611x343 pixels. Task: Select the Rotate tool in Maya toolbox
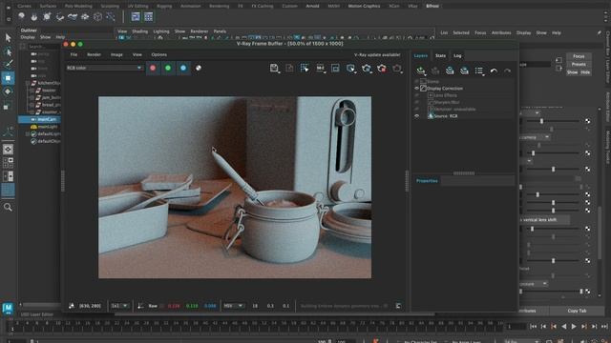(x=8, y=91)
